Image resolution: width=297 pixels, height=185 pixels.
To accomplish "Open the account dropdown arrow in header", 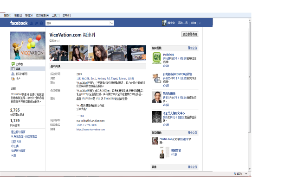I will (200, 23).
